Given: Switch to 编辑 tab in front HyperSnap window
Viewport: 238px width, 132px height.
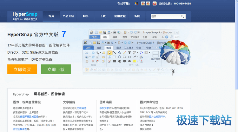Looking at the screenshot, I should [109, 48].
